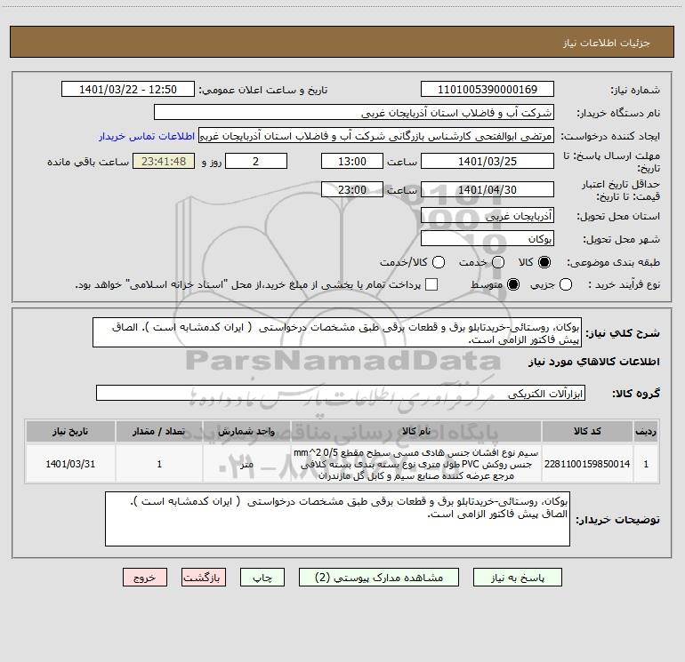
Task: Click the validity time field 23:00
Action: [x=352, y=189]
